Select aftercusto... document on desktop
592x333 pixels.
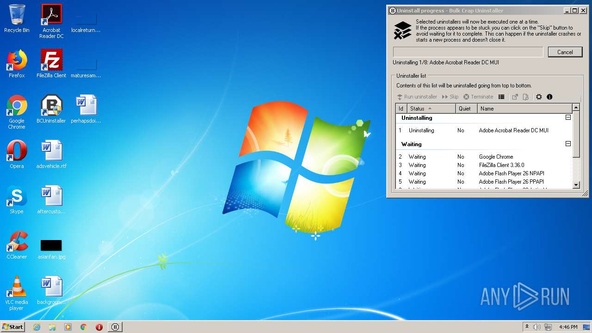click(51, 200)
